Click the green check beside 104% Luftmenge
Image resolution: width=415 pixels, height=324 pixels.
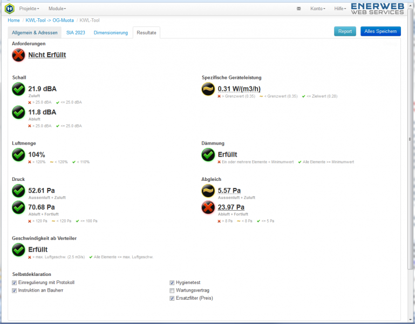coord(19,155)
